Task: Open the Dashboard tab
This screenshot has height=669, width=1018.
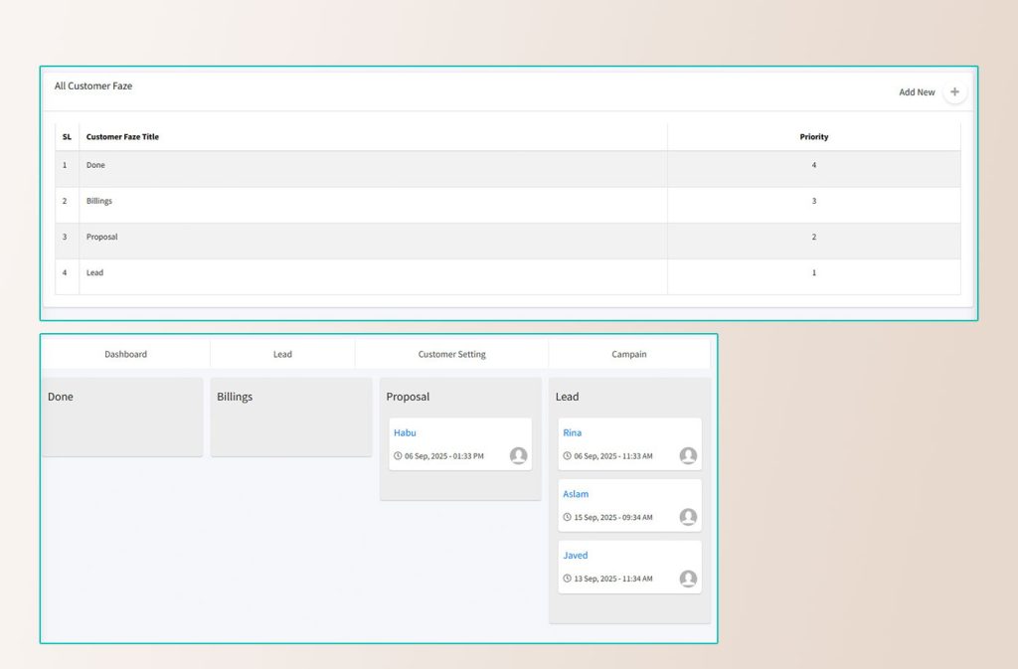Action: coord(126,354)
